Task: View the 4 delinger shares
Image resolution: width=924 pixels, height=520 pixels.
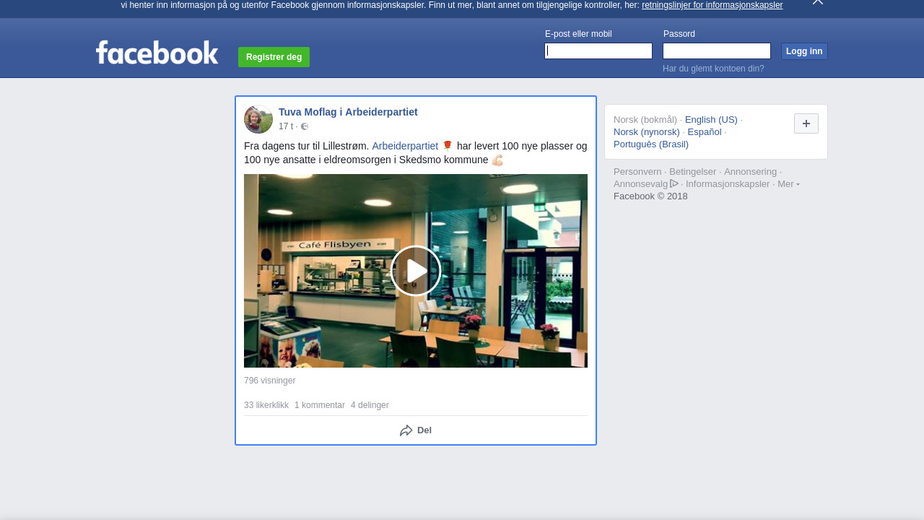Action: 370,405
